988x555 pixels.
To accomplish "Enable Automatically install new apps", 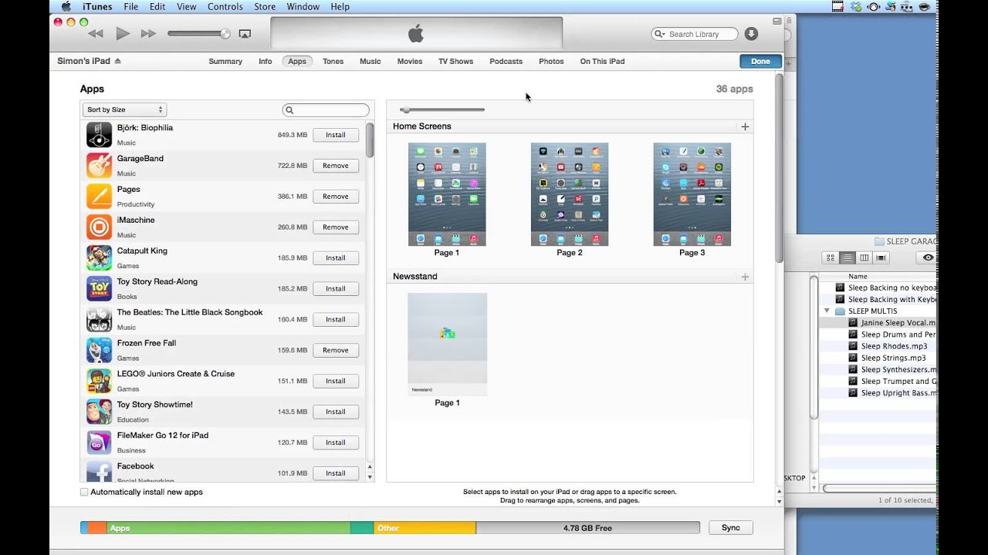I will click(84, 492).
